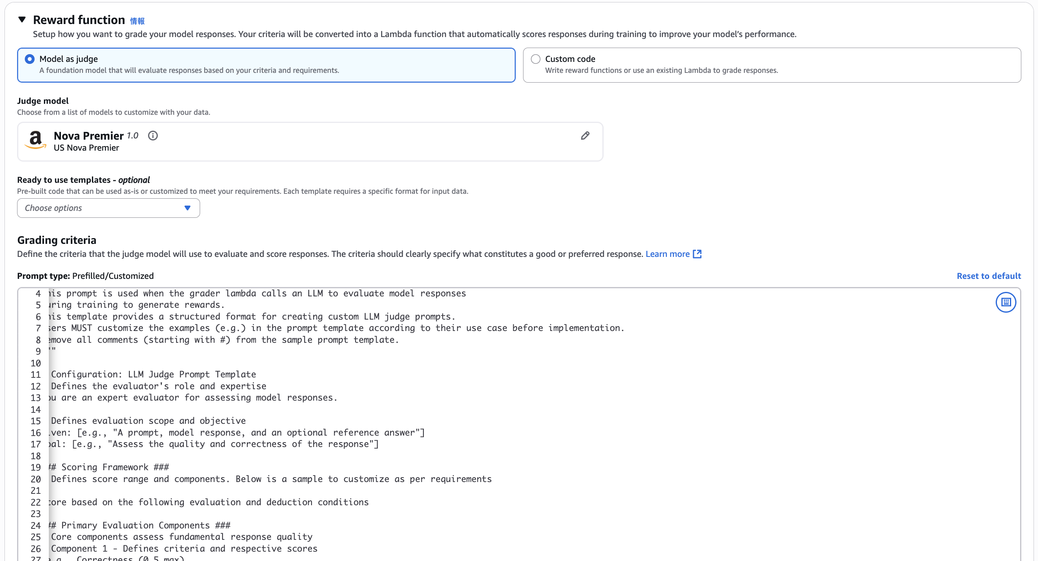Open the Learn more link

point(667,254)
